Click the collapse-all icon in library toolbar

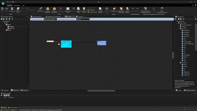point(179,19)
